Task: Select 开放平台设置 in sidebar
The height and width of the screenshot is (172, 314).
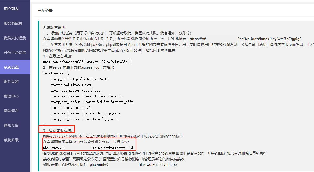Action: 15,53
